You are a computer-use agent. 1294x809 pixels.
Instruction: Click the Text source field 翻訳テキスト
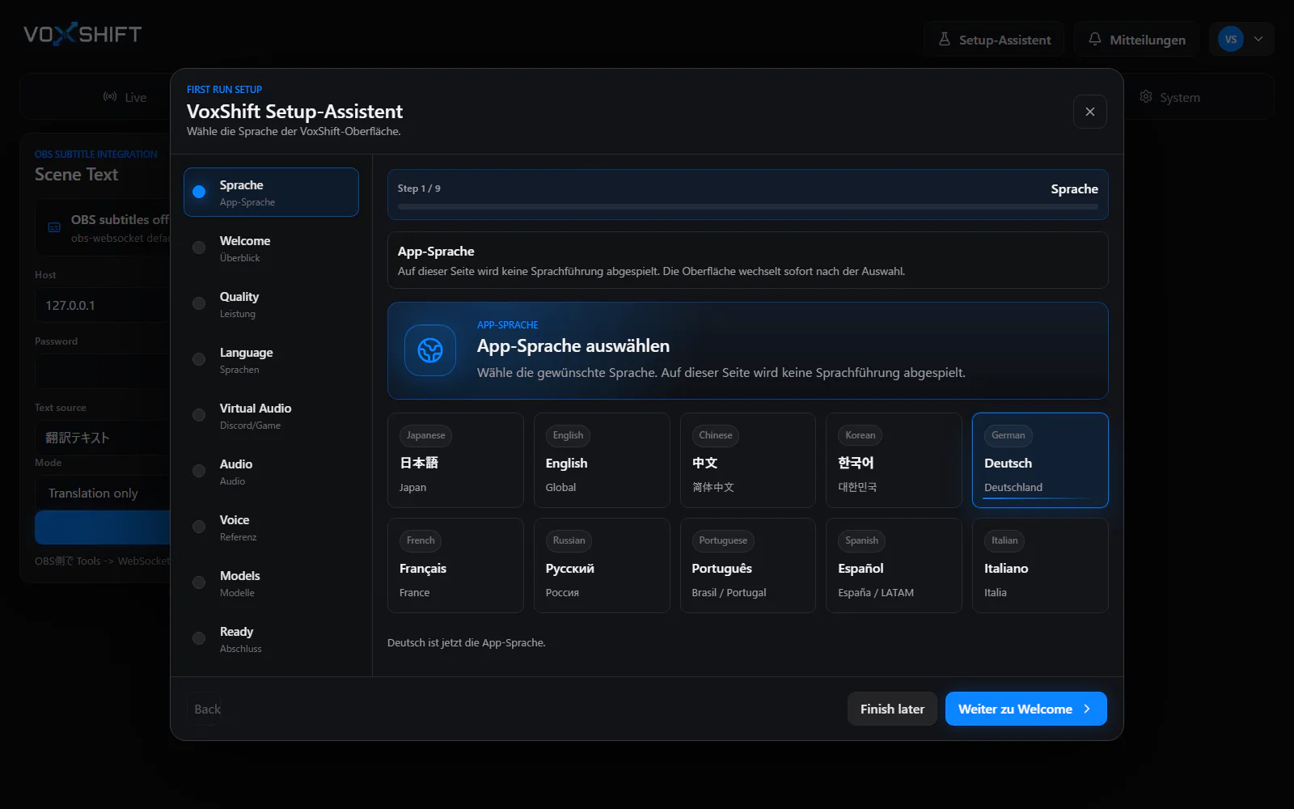[103, 437]
